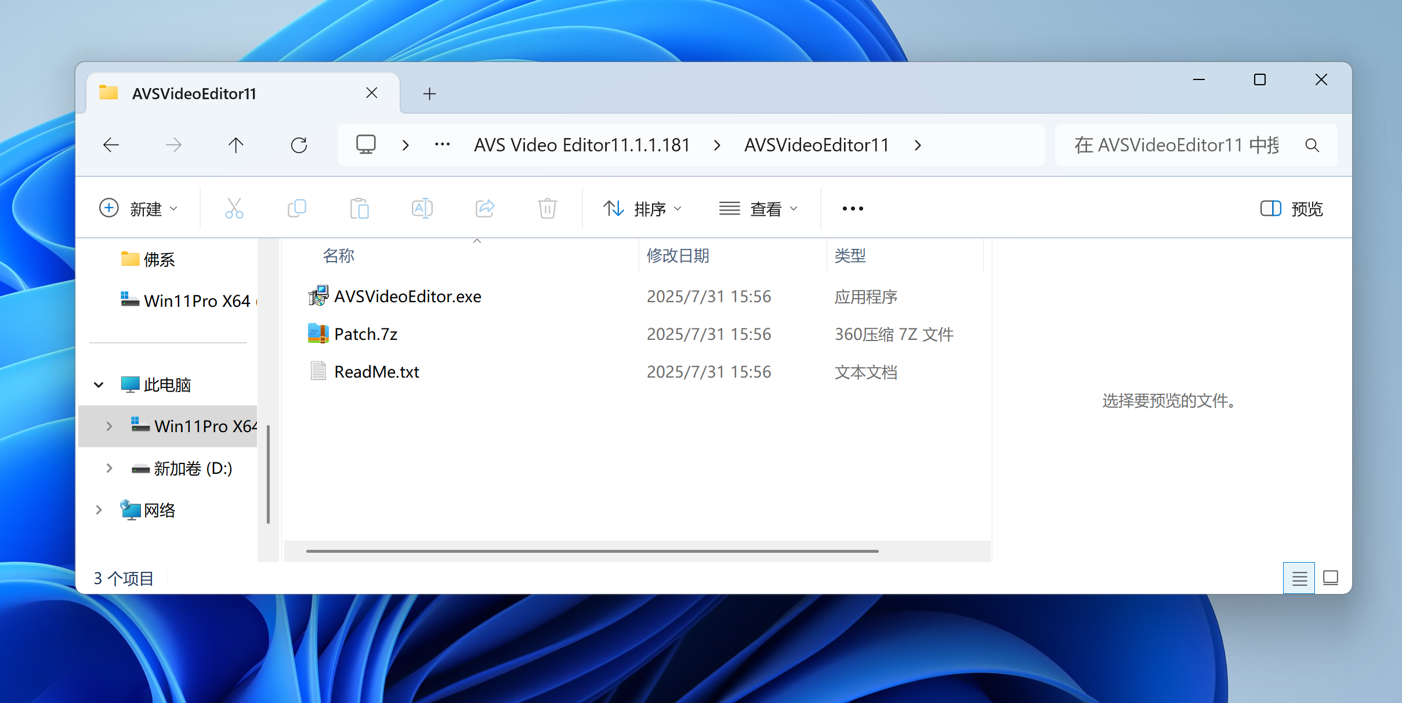The height and width of the screenshot is (703, 1402).
Task: Click the Share icon in toolbar
Action: coord(485,208)
